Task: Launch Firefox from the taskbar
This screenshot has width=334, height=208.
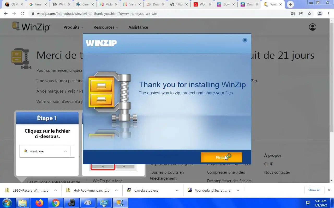Action: pyautogui.click(x=39, y=203)
